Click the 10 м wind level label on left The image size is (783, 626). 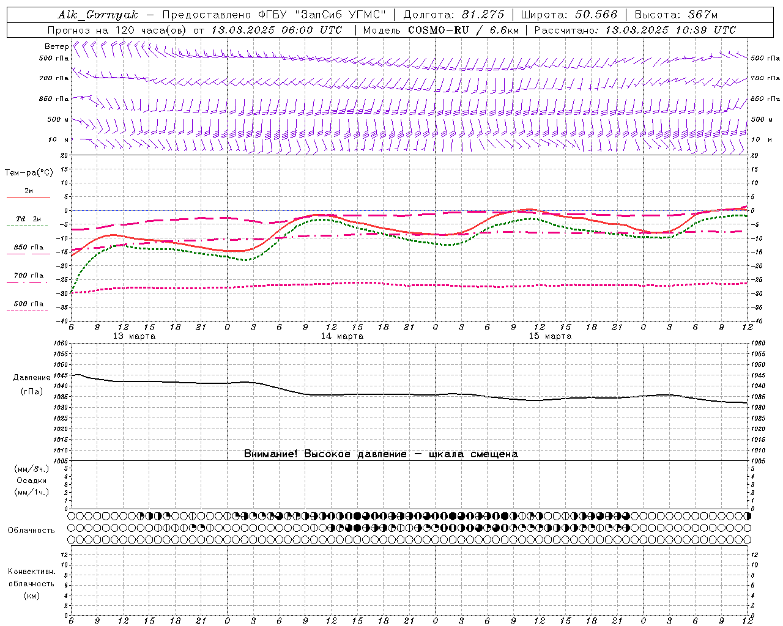[x=58, y=140]
